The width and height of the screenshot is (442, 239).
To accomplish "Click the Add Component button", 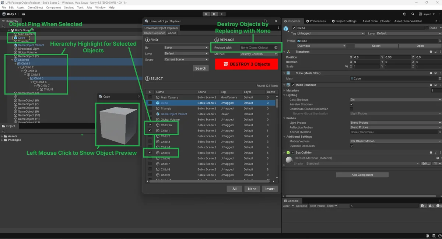I will tap(362, 175).
